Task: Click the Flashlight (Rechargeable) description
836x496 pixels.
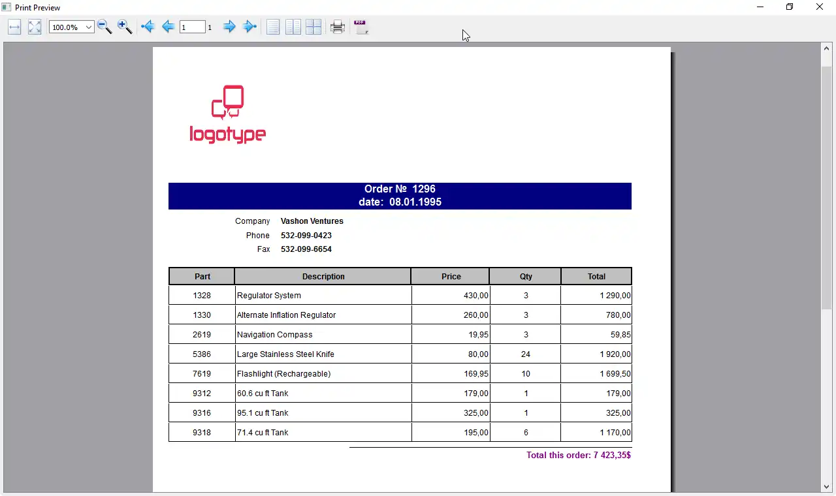Action: pyautogui.click(x=283, y=374)
